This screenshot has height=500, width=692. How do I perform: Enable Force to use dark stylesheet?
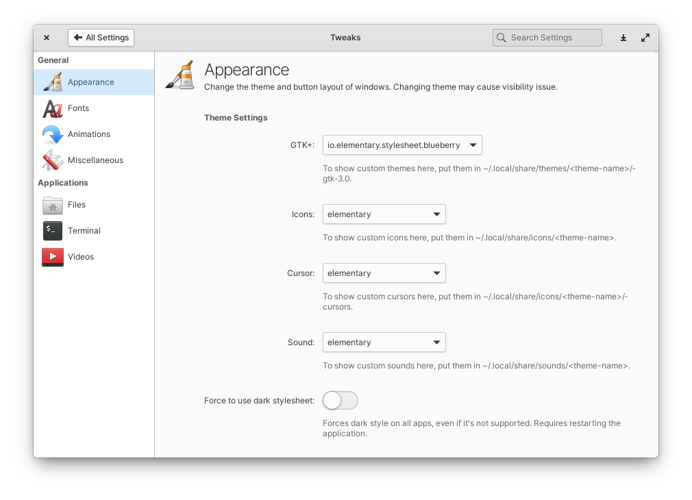(340, 400)
